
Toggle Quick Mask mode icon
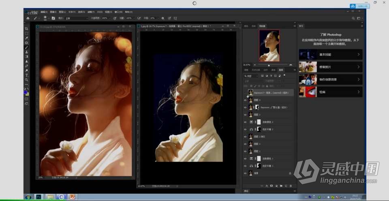pyautogui.click(x=26, y=99)
